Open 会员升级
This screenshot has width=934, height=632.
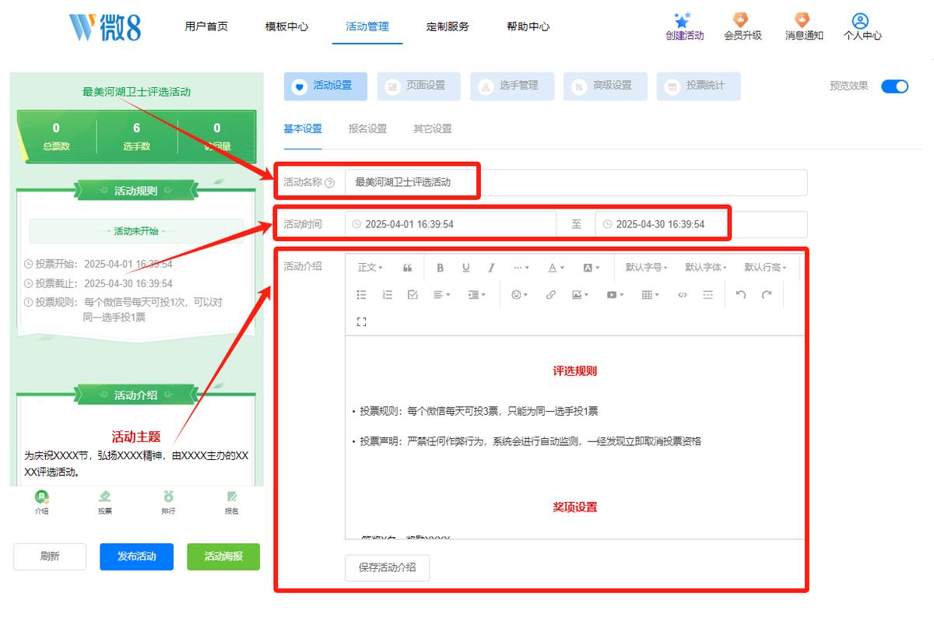pyautogui.click(x=743, y=26)
